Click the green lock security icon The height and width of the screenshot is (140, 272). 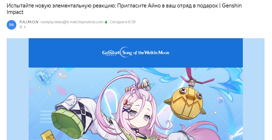[x=106, y=22]
